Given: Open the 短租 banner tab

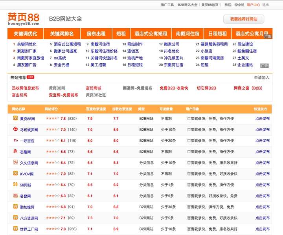Looking at the screenshot, I should [x=121, y=34].
